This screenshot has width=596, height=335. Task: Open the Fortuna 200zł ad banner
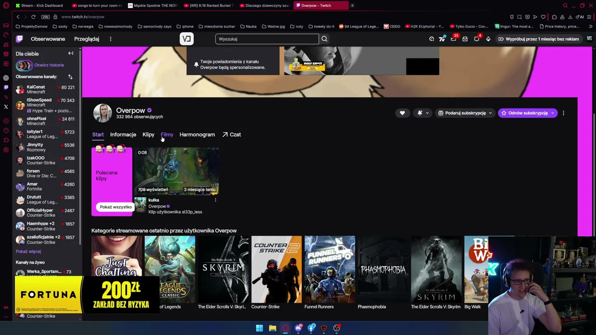[87, 295]
